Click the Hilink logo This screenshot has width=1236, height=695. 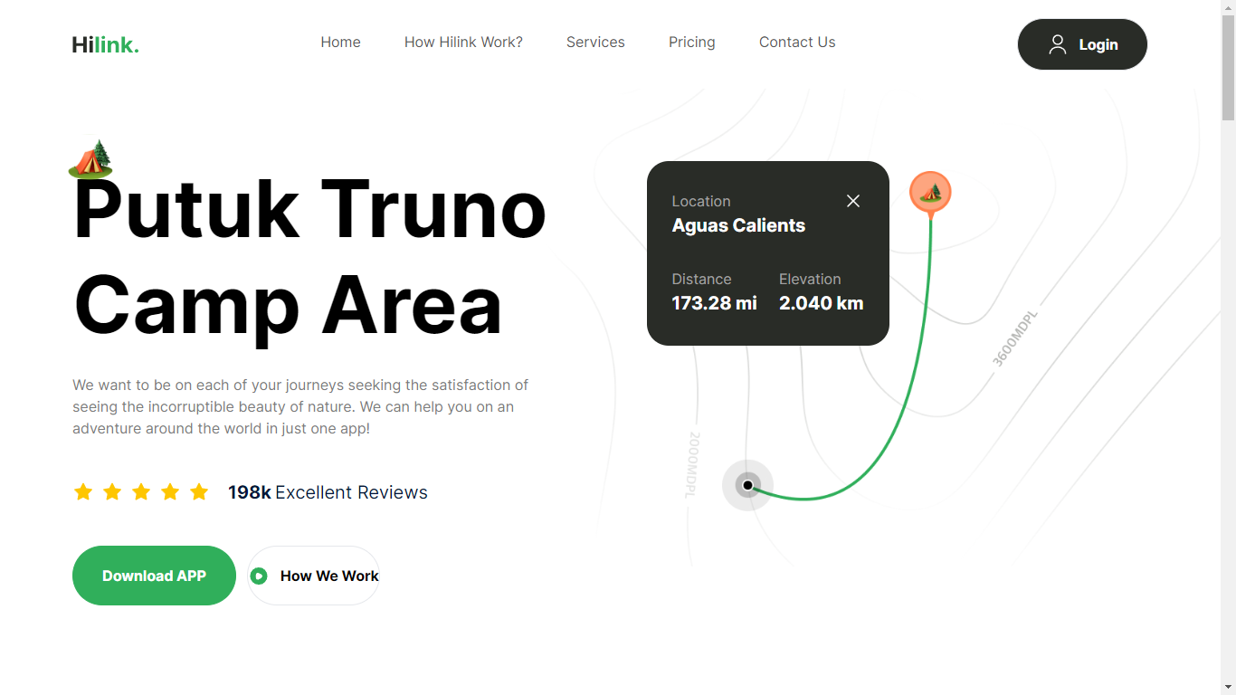pos(105,43)
